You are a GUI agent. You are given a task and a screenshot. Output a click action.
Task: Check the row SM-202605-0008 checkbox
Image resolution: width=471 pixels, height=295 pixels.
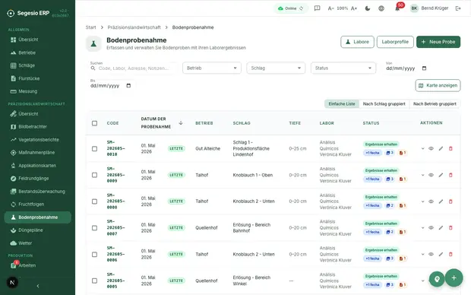(95, 201)
